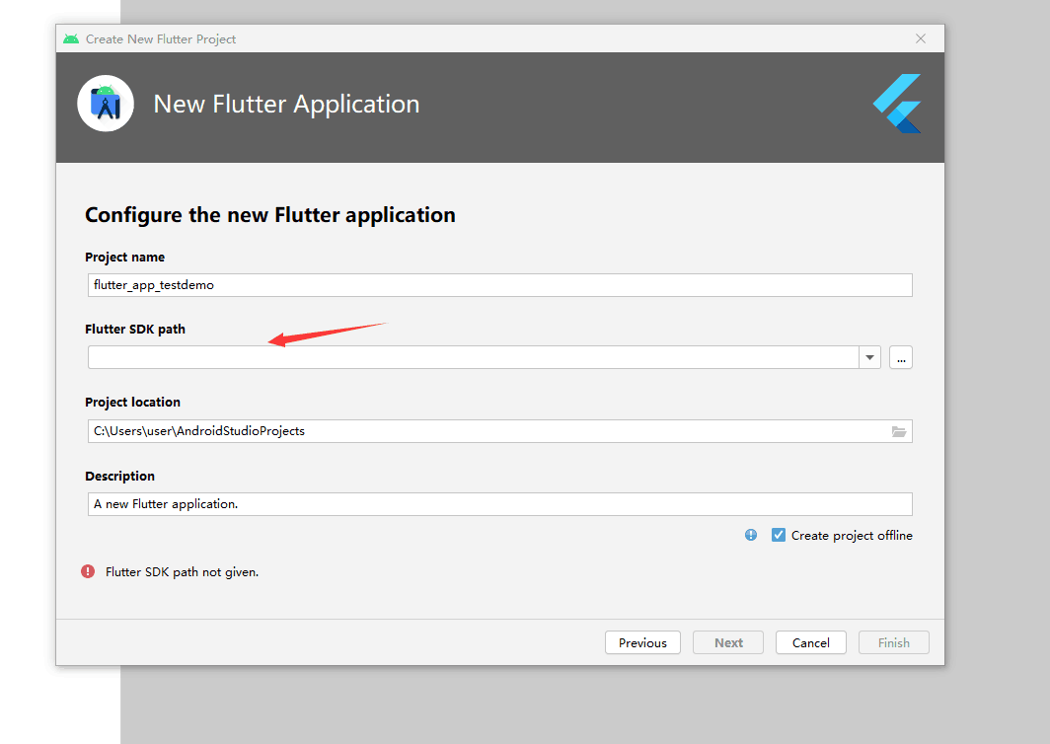Screen dimensions: 1050x744
Task: Focus the Project location text field
Action: [x=499, y=431]
